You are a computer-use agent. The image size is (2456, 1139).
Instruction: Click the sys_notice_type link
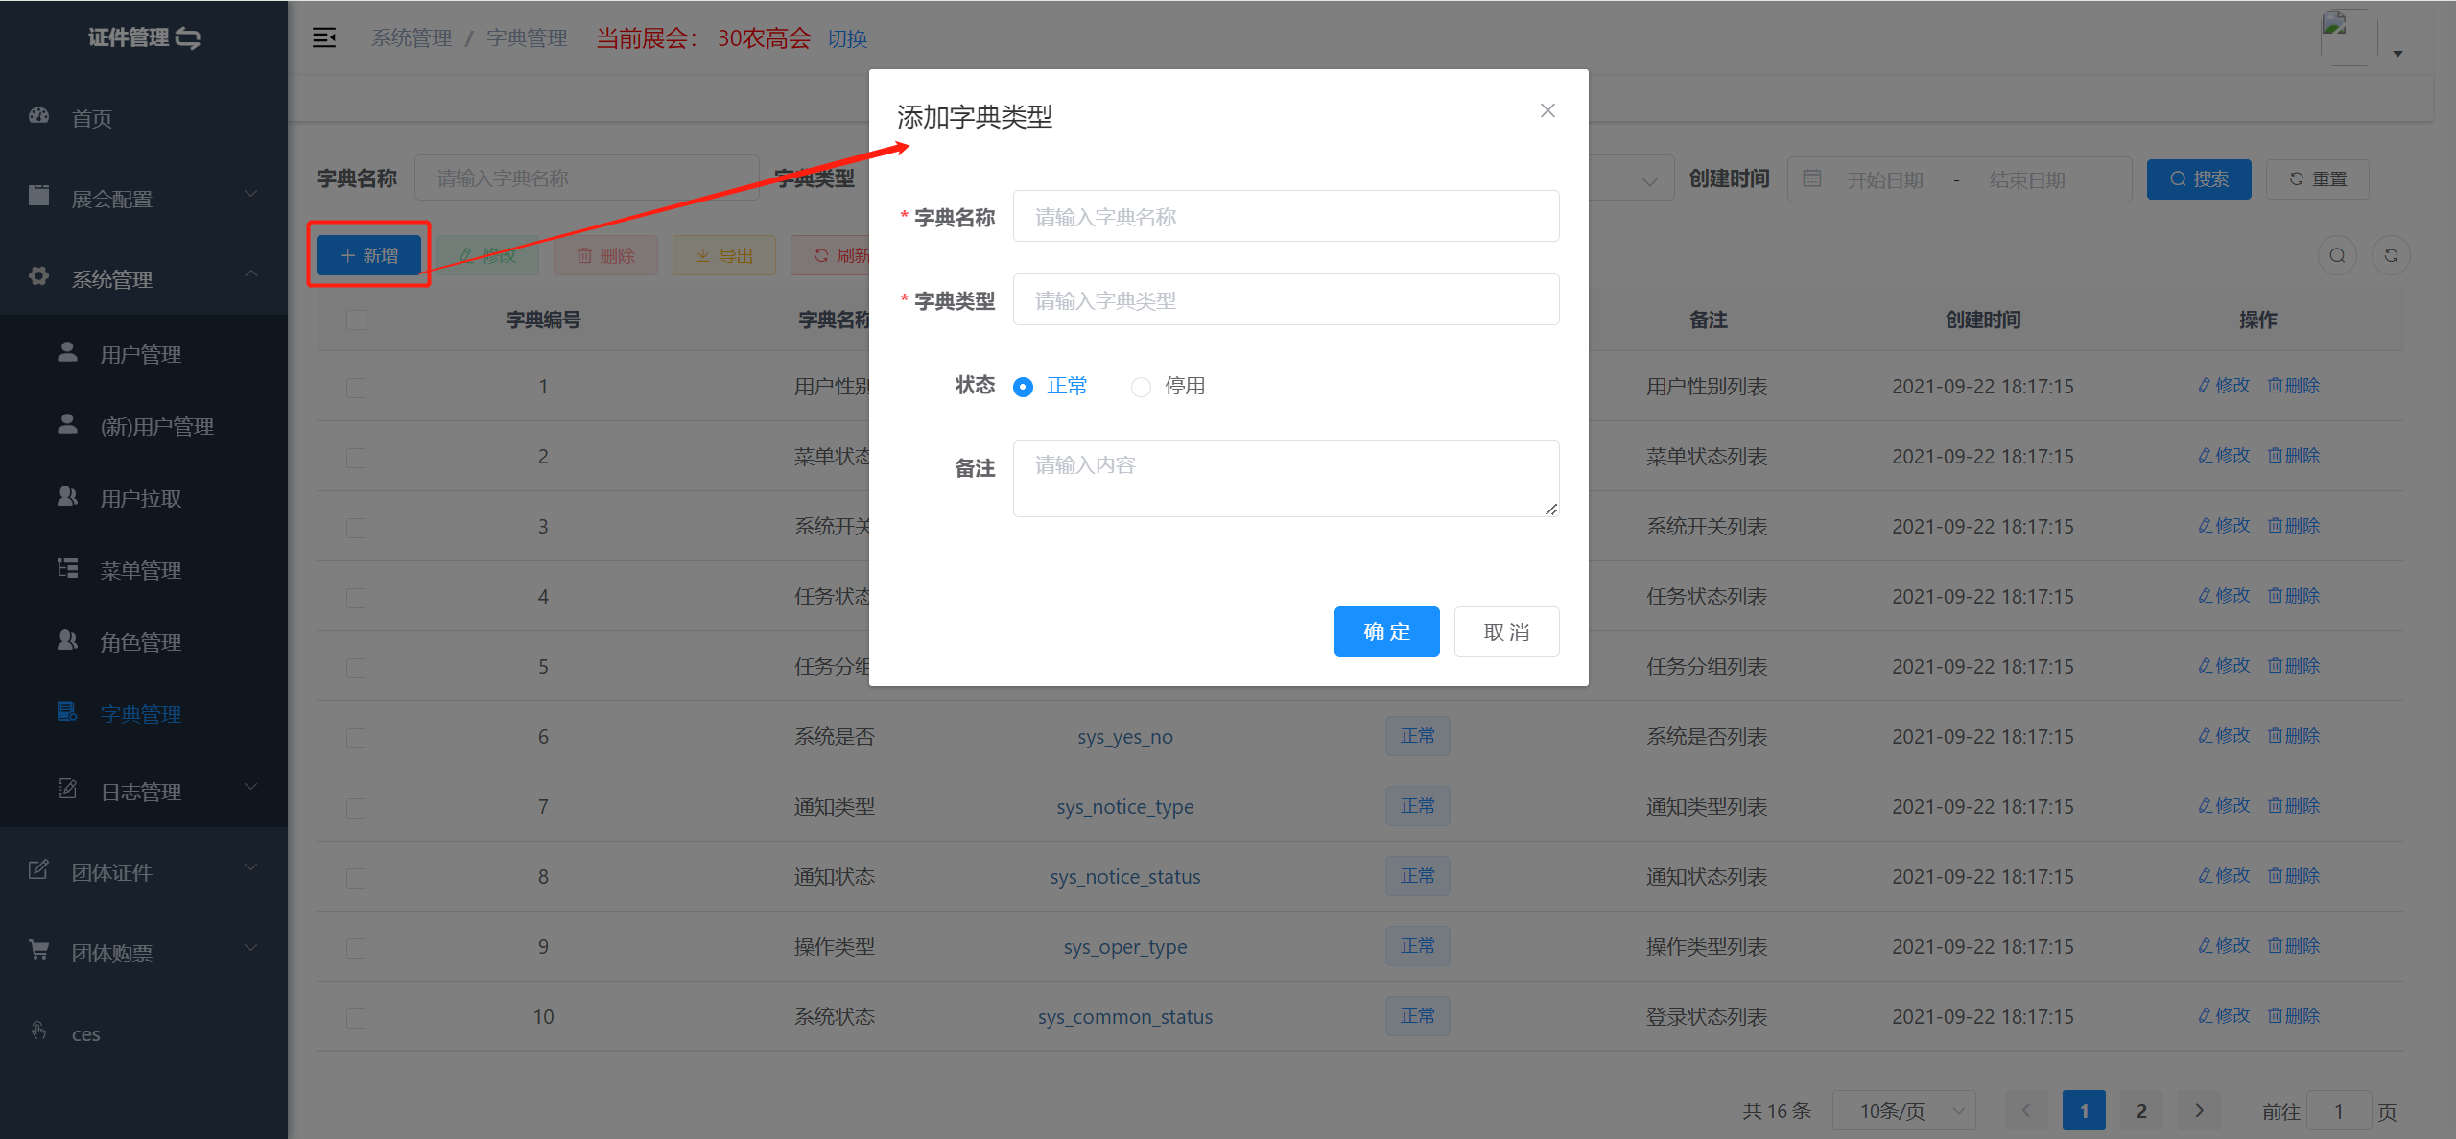[1125, 807]
